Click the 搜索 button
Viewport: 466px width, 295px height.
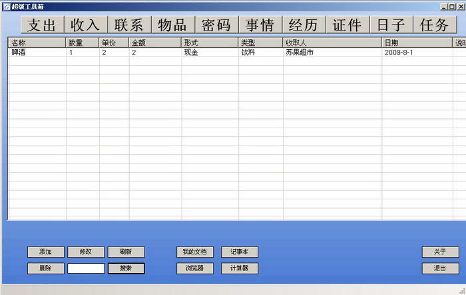pyautogui.click(x=126, y=268)
